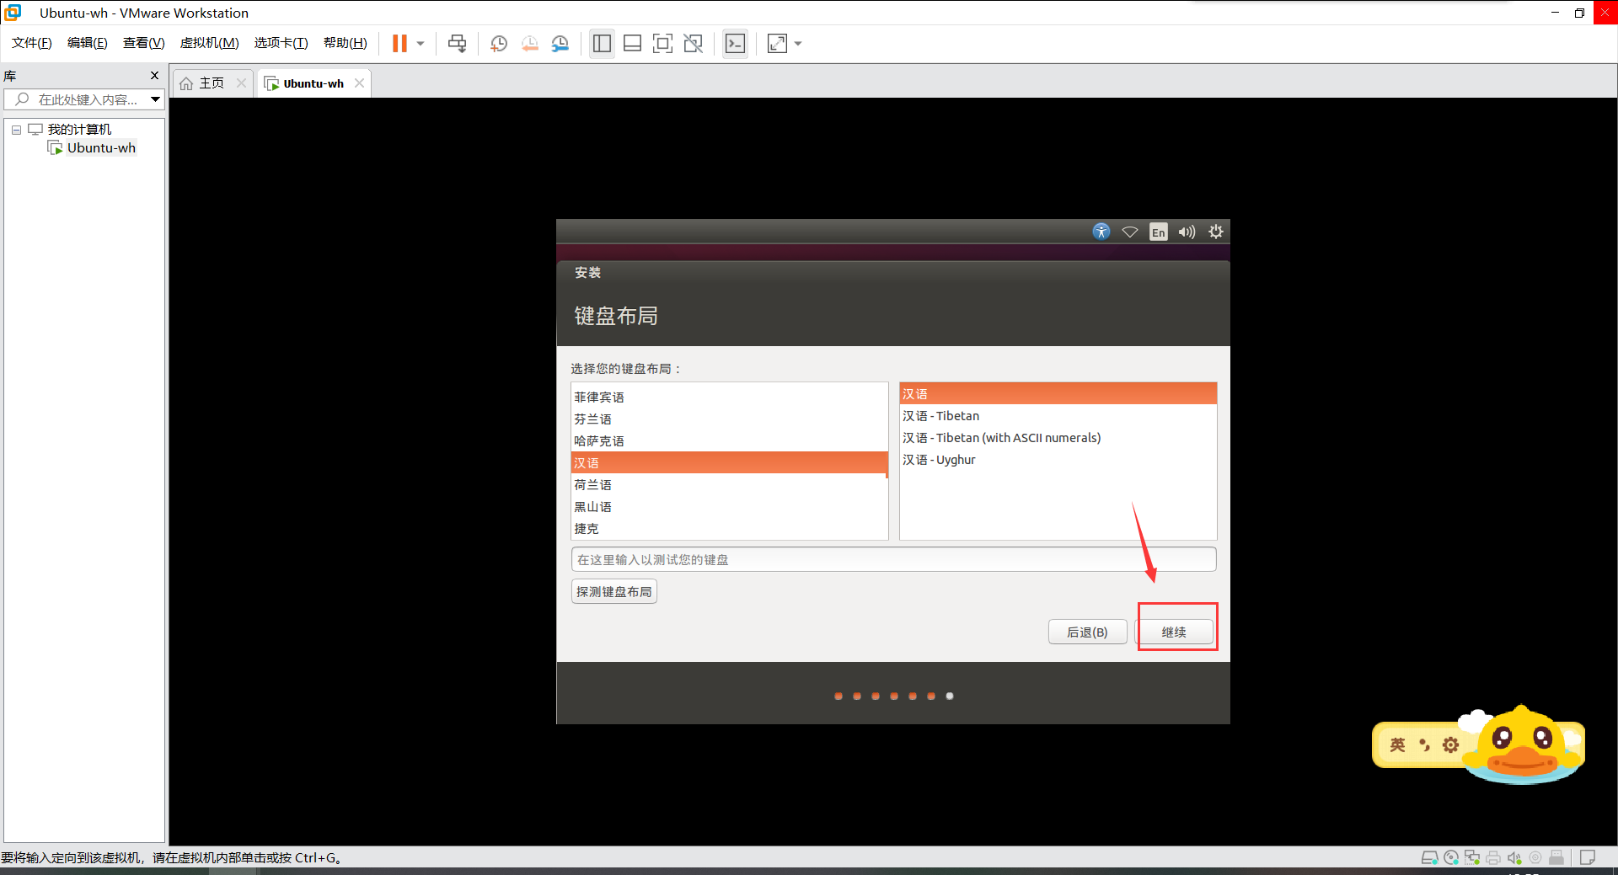The height and width of the screenshot is (875, 1618).
Task: Send Ctrl+Alt+Del to the virtual machine
Action: point(457,43)
